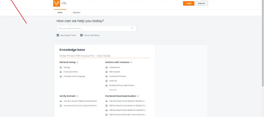
Task: Click the article icon next to Email automation
Action: (61, 72)
